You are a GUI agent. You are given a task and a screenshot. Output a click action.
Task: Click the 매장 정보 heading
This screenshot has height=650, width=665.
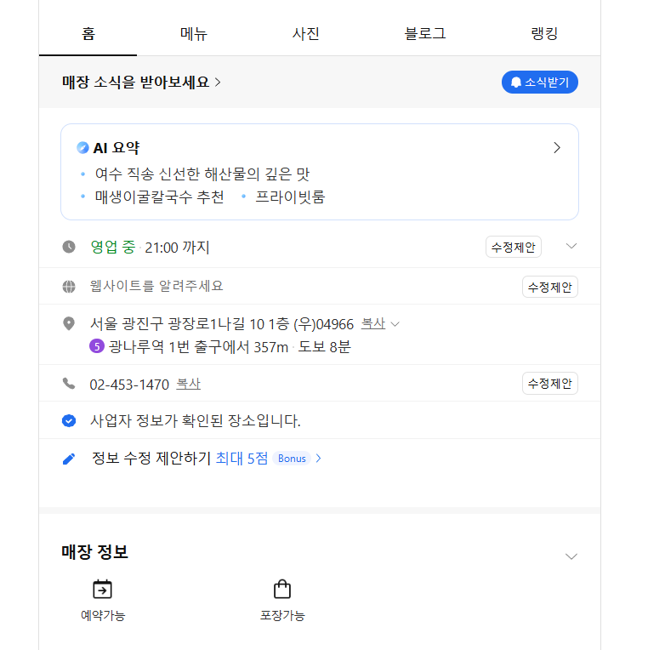(95, 552)
